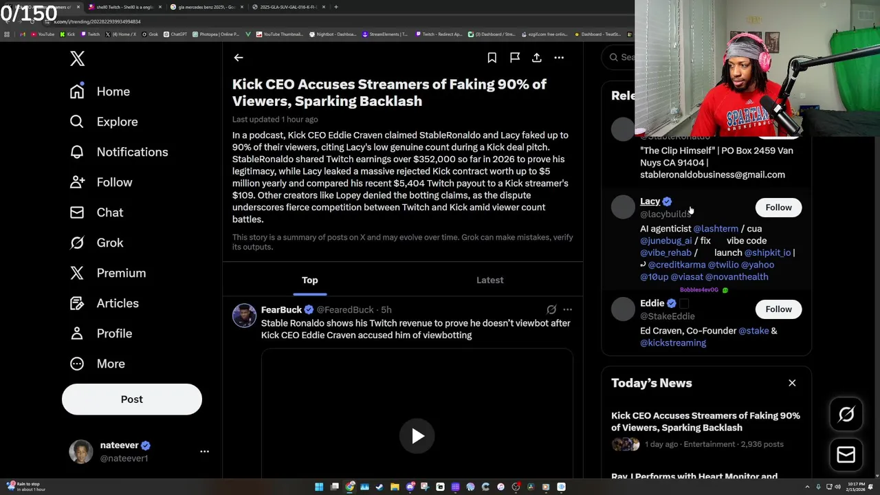This screenshot has height=495, width=880.
Task: Open File Explorer from the taskbar
Action: [395, 487]
